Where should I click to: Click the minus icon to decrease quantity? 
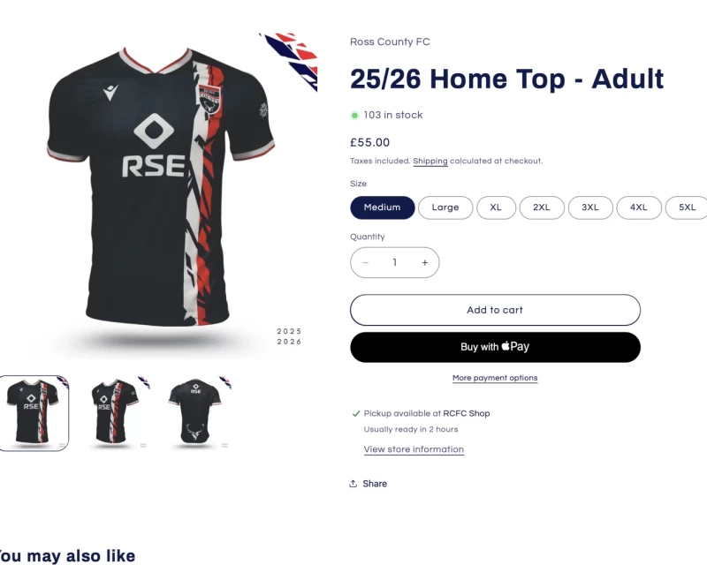pyautogui.click(x=365, y=262)
